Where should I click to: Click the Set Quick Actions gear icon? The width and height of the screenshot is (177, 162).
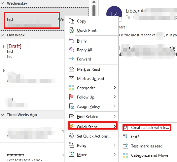(x=71, y=136)
